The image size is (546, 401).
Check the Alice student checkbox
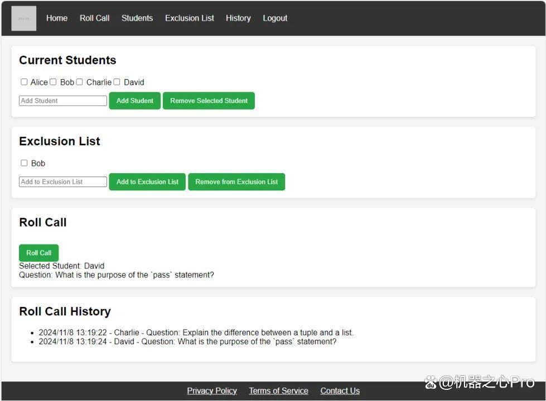[x=24, y=82]
